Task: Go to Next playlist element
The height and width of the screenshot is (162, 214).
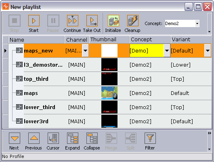Action: (15, 138)
